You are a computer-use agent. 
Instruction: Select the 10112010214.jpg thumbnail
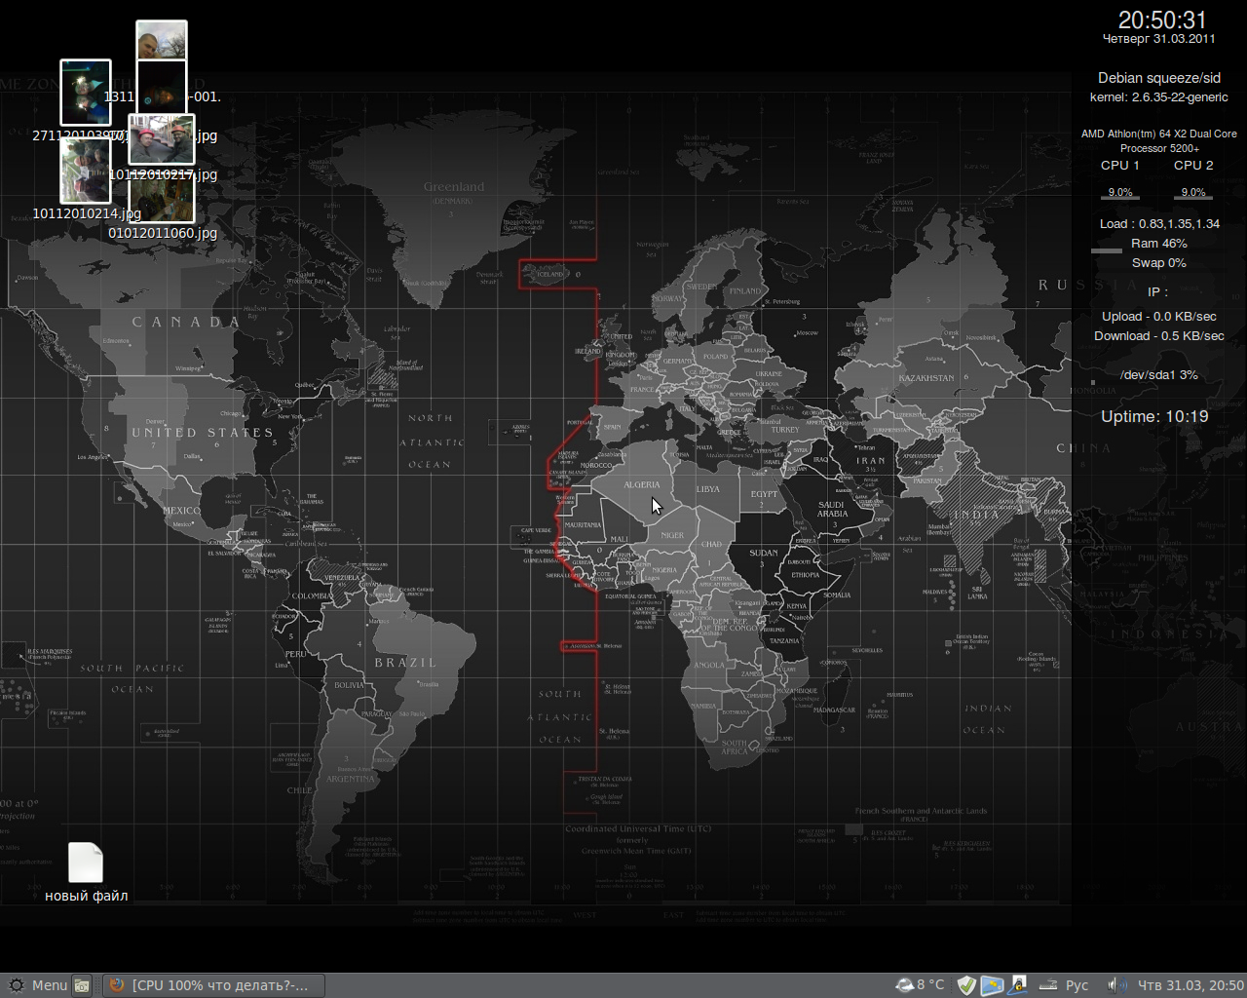point(86,171)
